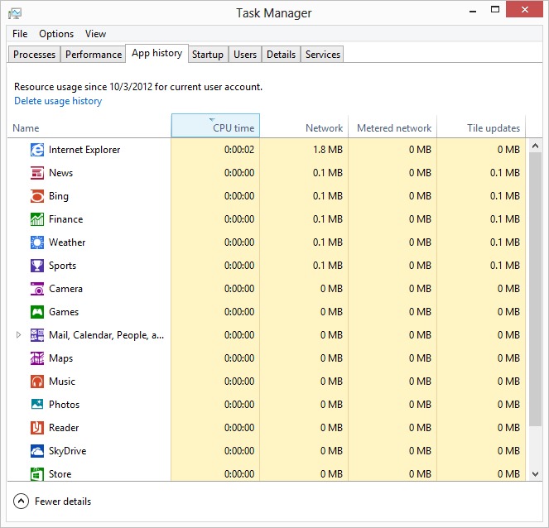Click the Bing app icon
Viewport: 549px width, 528px height.
[x=37, y=196]
